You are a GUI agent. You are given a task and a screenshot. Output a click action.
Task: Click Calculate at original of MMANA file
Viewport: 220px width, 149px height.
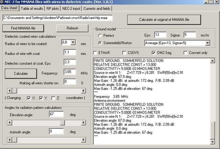(x=164, y=20)
